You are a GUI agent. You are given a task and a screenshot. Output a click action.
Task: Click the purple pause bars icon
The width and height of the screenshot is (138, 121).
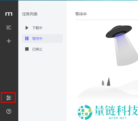pyautogui.click(x=27, y=39)
